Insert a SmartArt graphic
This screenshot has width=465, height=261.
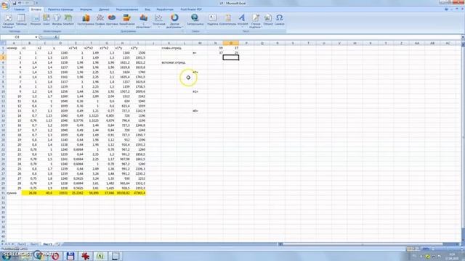coord(68,20)
